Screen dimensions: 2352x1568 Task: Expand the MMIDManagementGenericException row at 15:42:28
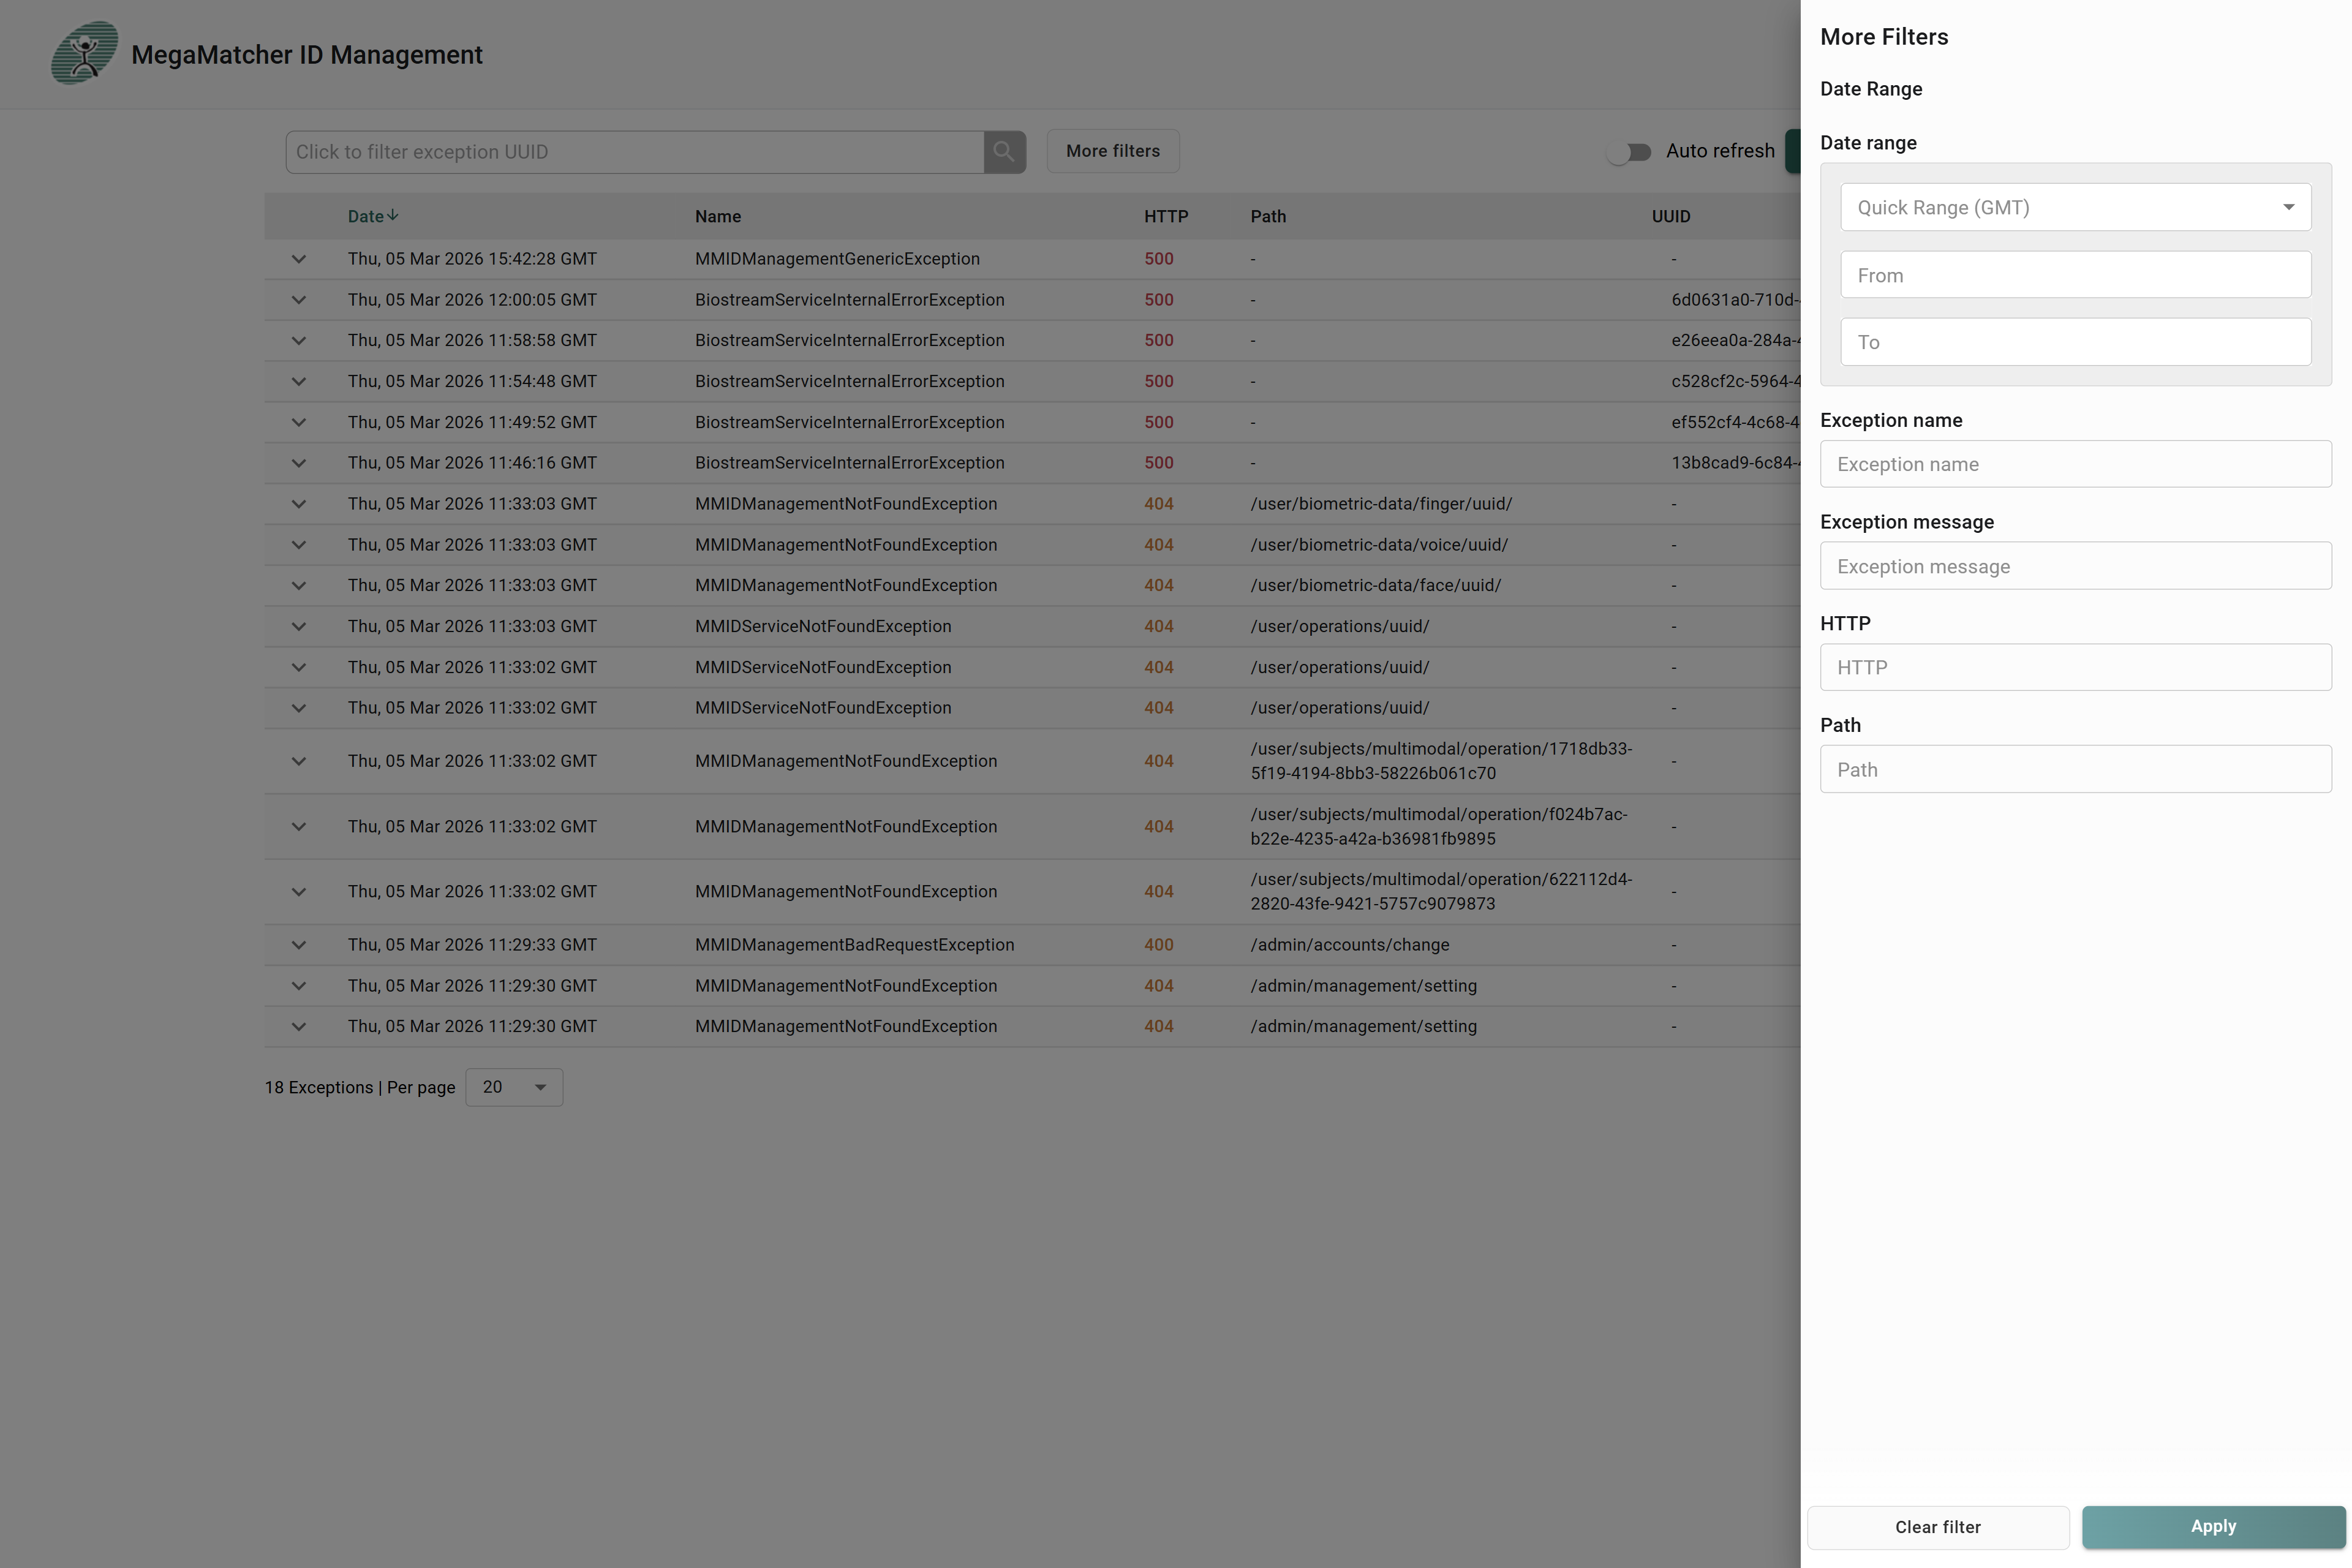tap(299, 259)
